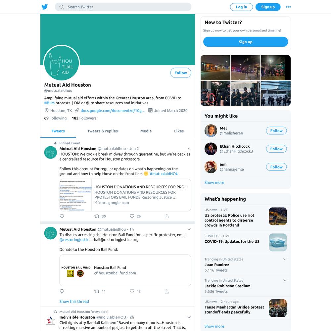Open the Likes tab
The width and height of the screenshot is (331, 331).
(x=179, y=131)
